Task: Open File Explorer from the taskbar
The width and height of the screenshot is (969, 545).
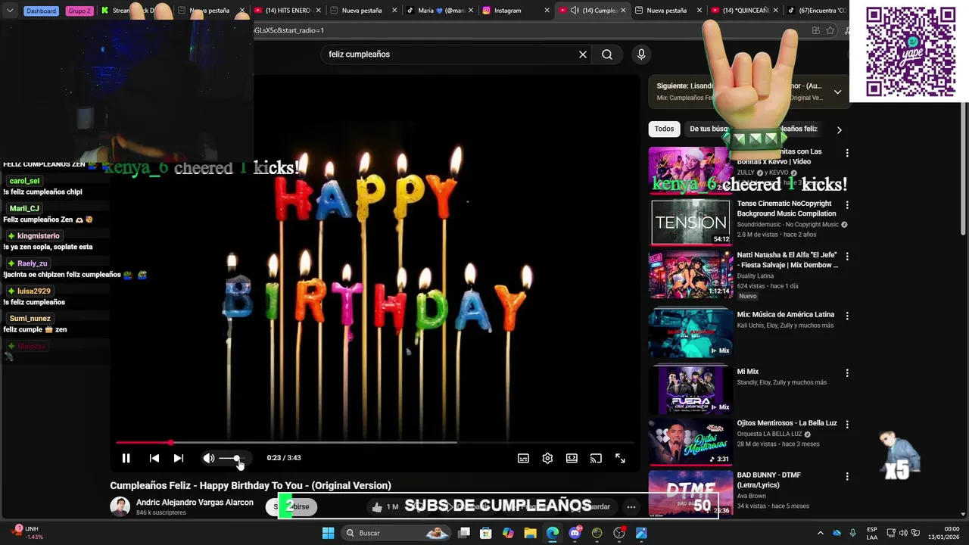Action: coord(530,533)
